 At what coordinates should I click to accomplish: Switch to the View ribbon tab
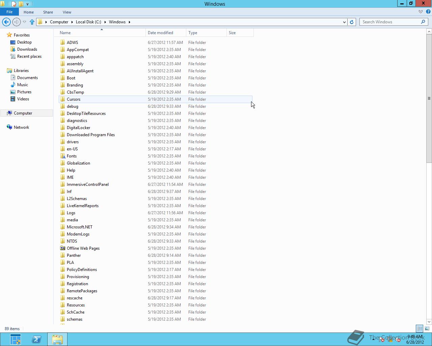67,12
